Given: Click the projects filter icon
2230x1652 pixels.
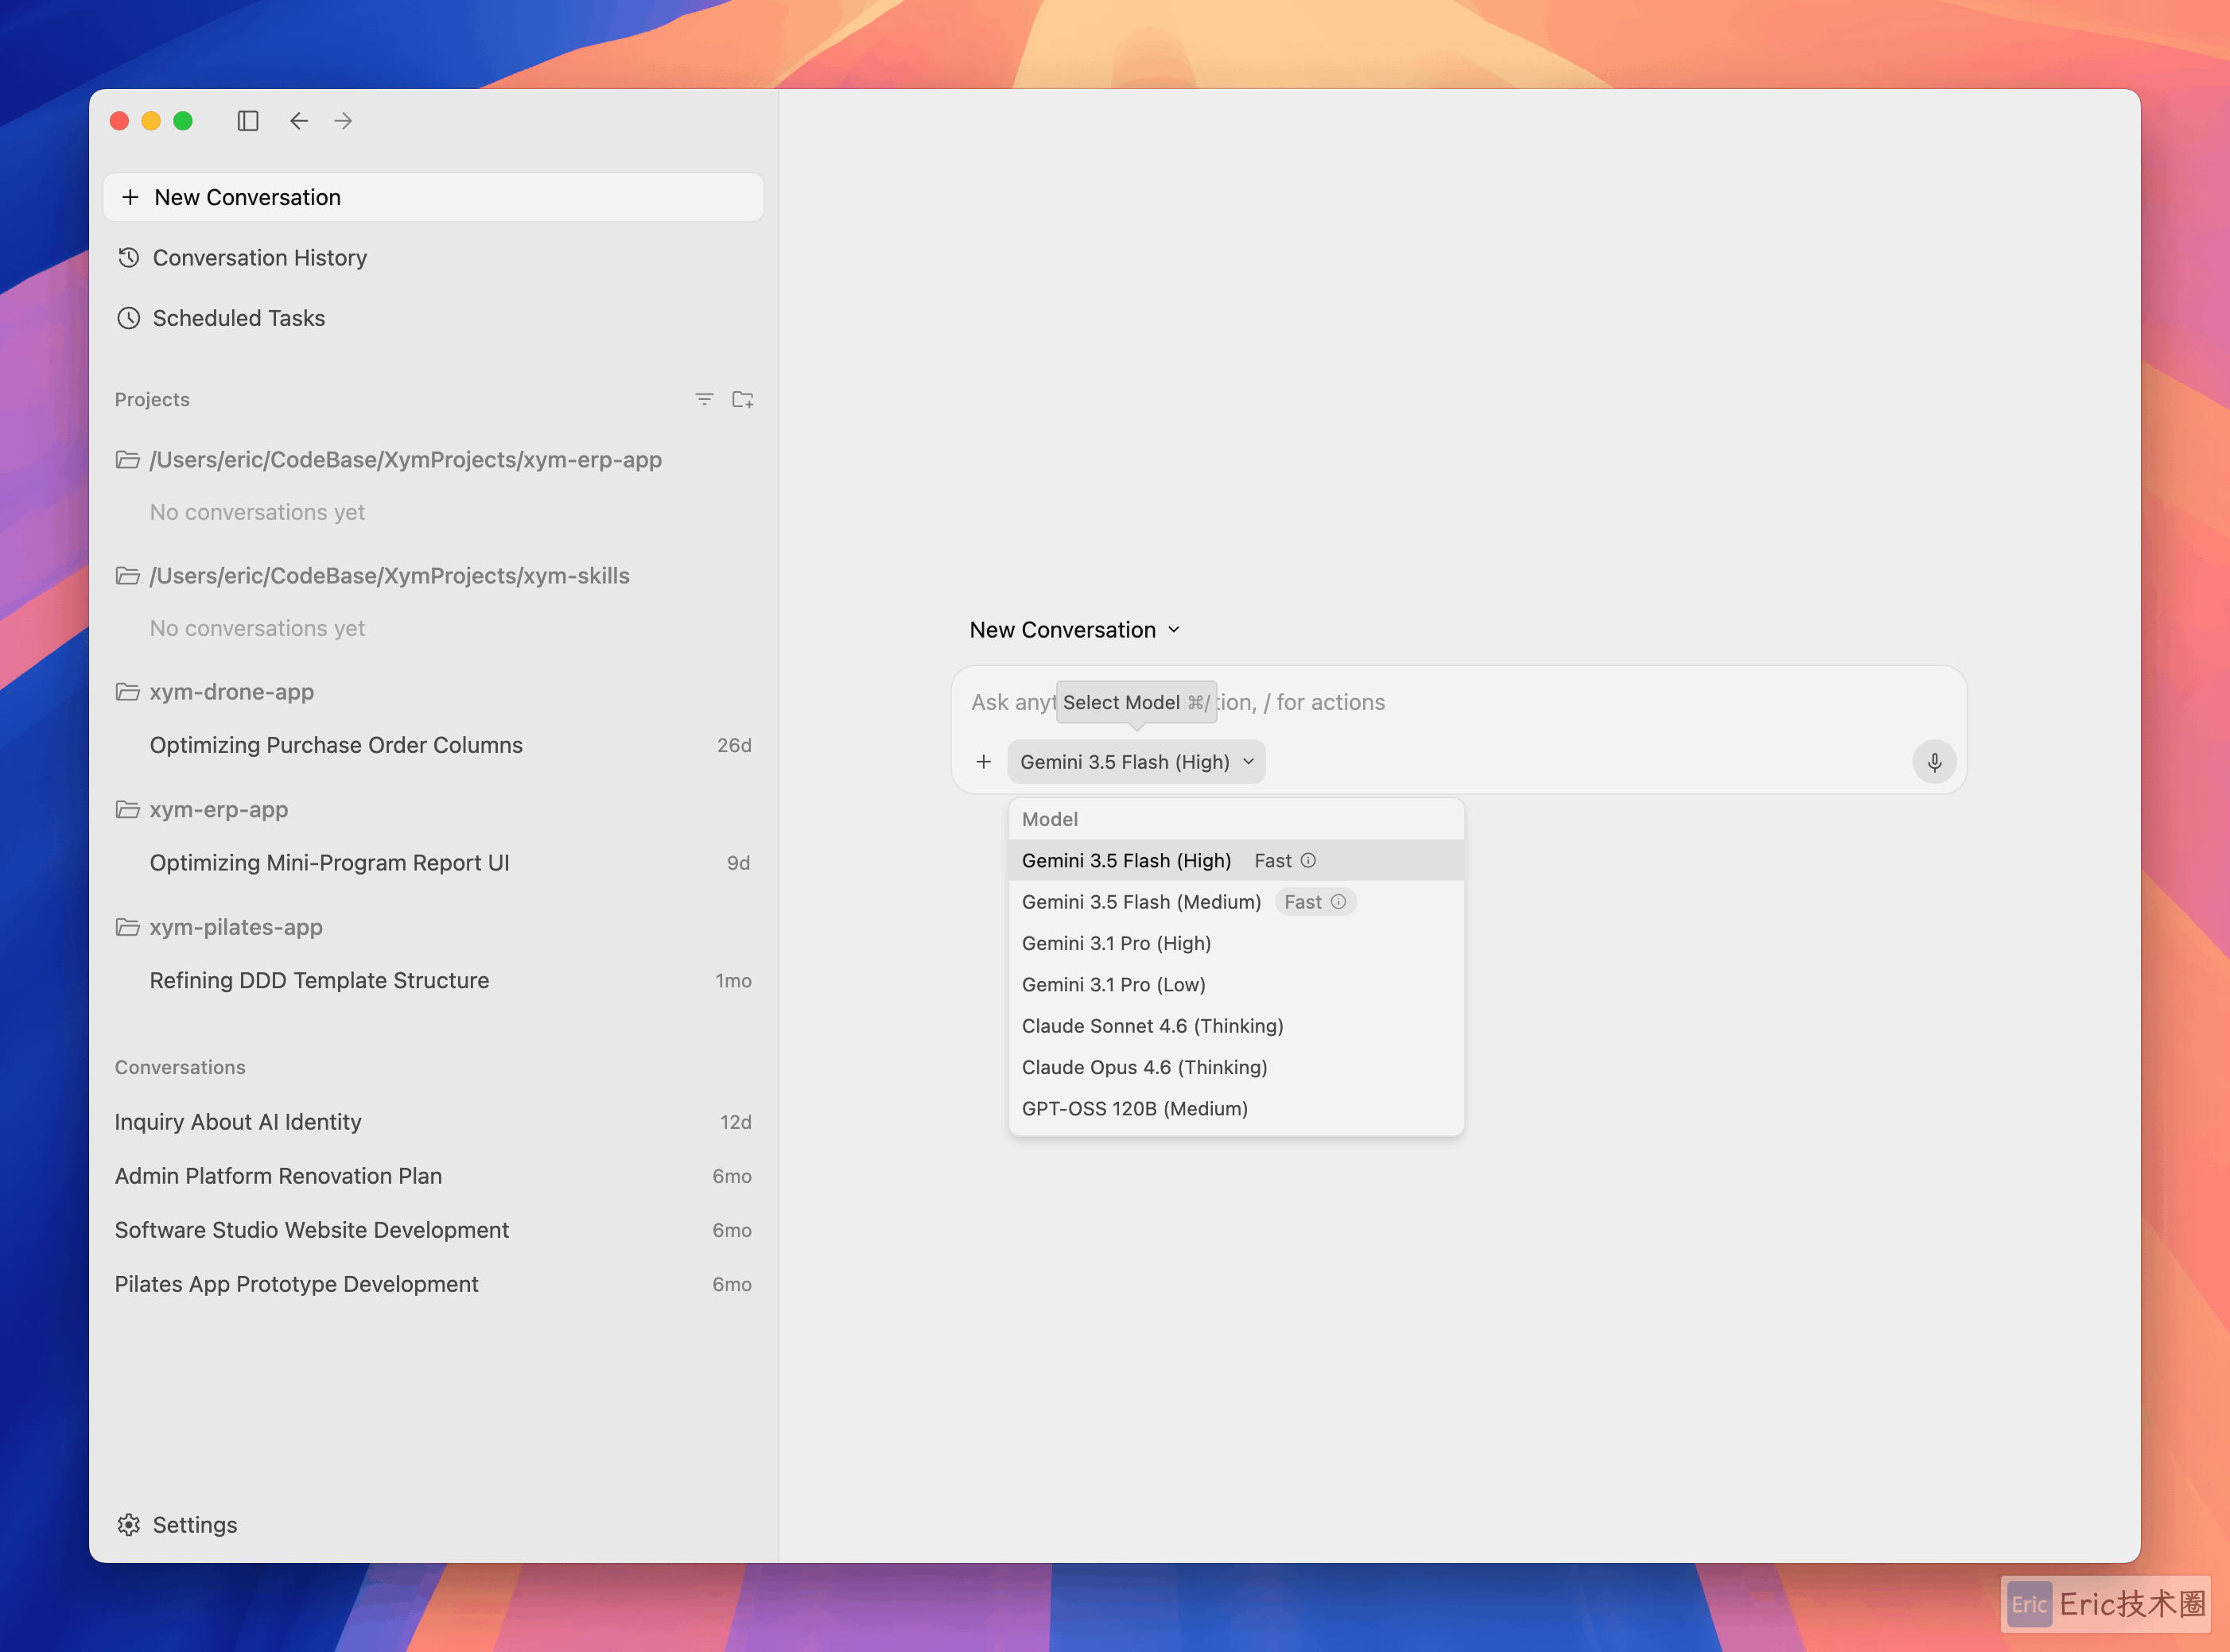Looking at the screenshot, I should click(705, 399).
